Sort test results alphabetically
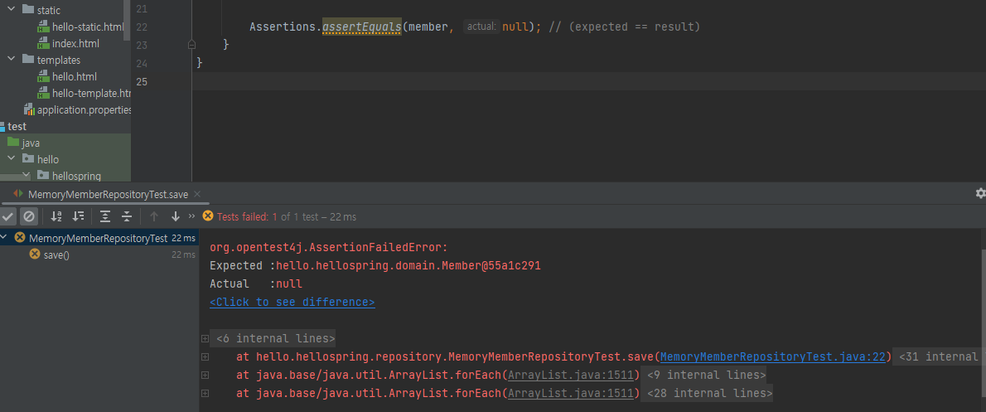This screenshot has width=986, height=412. pyautogui.click(x=56, y=216)
